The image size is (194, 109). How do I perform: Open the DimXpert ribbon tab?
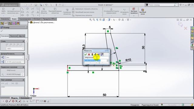tap(37, 19)
